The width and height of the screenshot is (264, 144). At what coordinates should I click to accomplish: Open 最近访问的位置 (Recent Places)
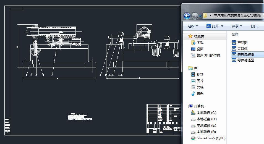pos(208,55)
